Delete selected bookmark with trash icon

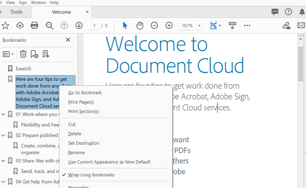(23, 54)
